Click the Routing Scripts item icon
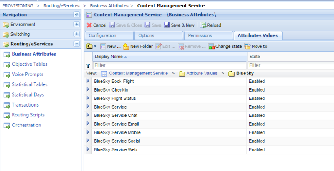 click(x=7, y=116)
